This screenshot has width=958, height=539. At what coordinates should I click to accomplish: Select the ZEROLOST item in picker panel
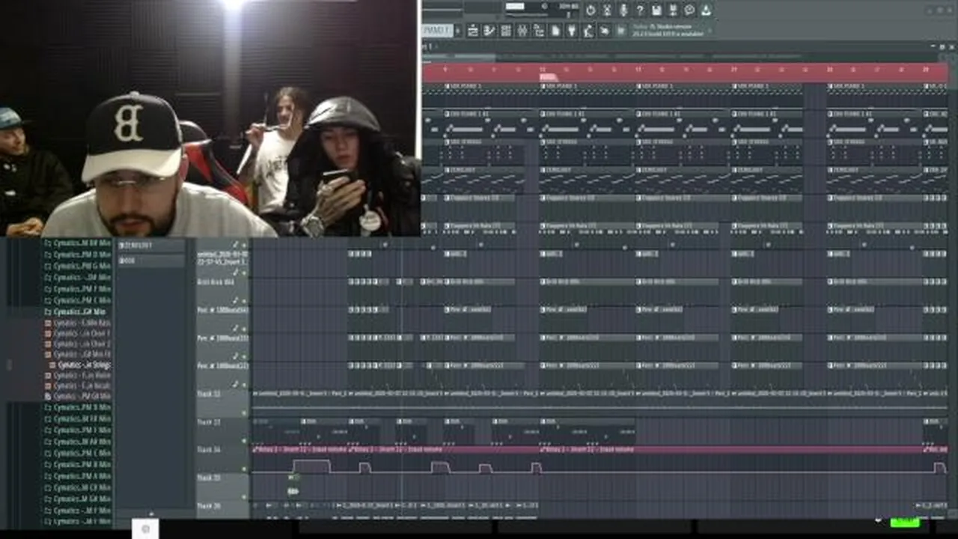(x=150, y=246)
